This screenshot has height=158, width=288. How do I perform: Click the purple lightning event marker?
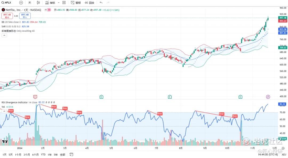(x=268, y=97)
